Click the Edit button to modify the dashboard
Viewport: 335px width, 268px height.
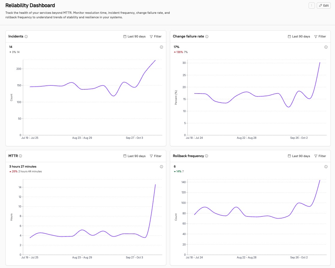click(x=323, y=5)
